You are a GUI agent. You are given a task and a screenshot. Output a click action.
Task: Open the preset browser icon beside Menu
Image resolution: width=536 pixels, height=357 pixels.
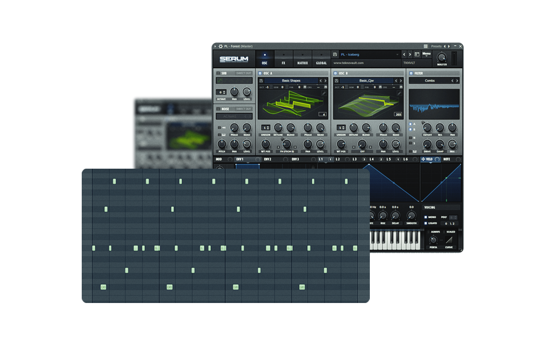coord(416,54)
